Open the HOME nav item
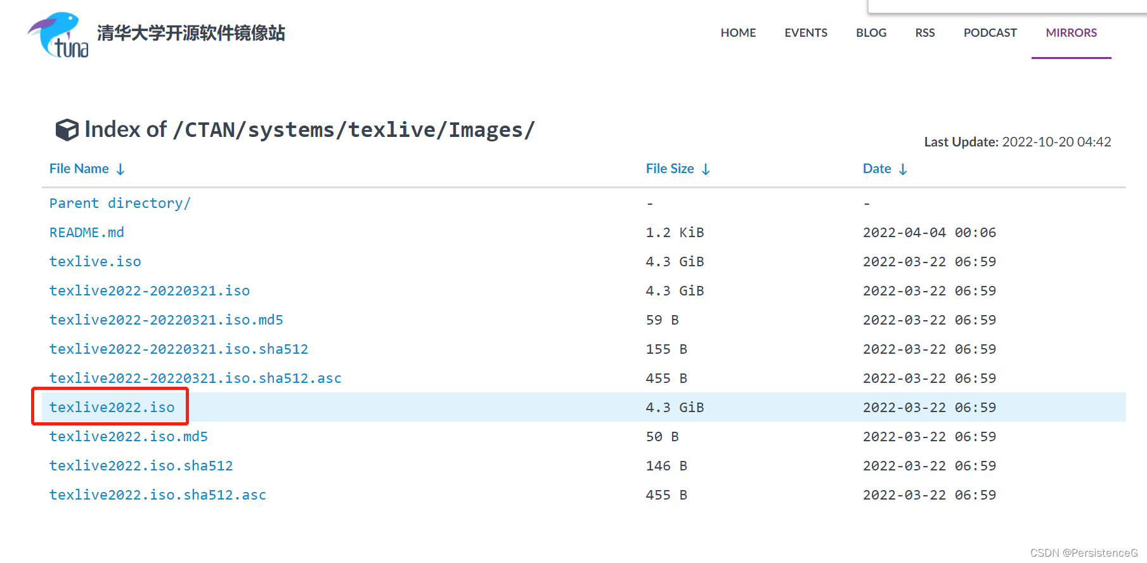Image resolution: width=1147 pixels, height=563 pixels. pyautogui.click(x=738, y=33)
